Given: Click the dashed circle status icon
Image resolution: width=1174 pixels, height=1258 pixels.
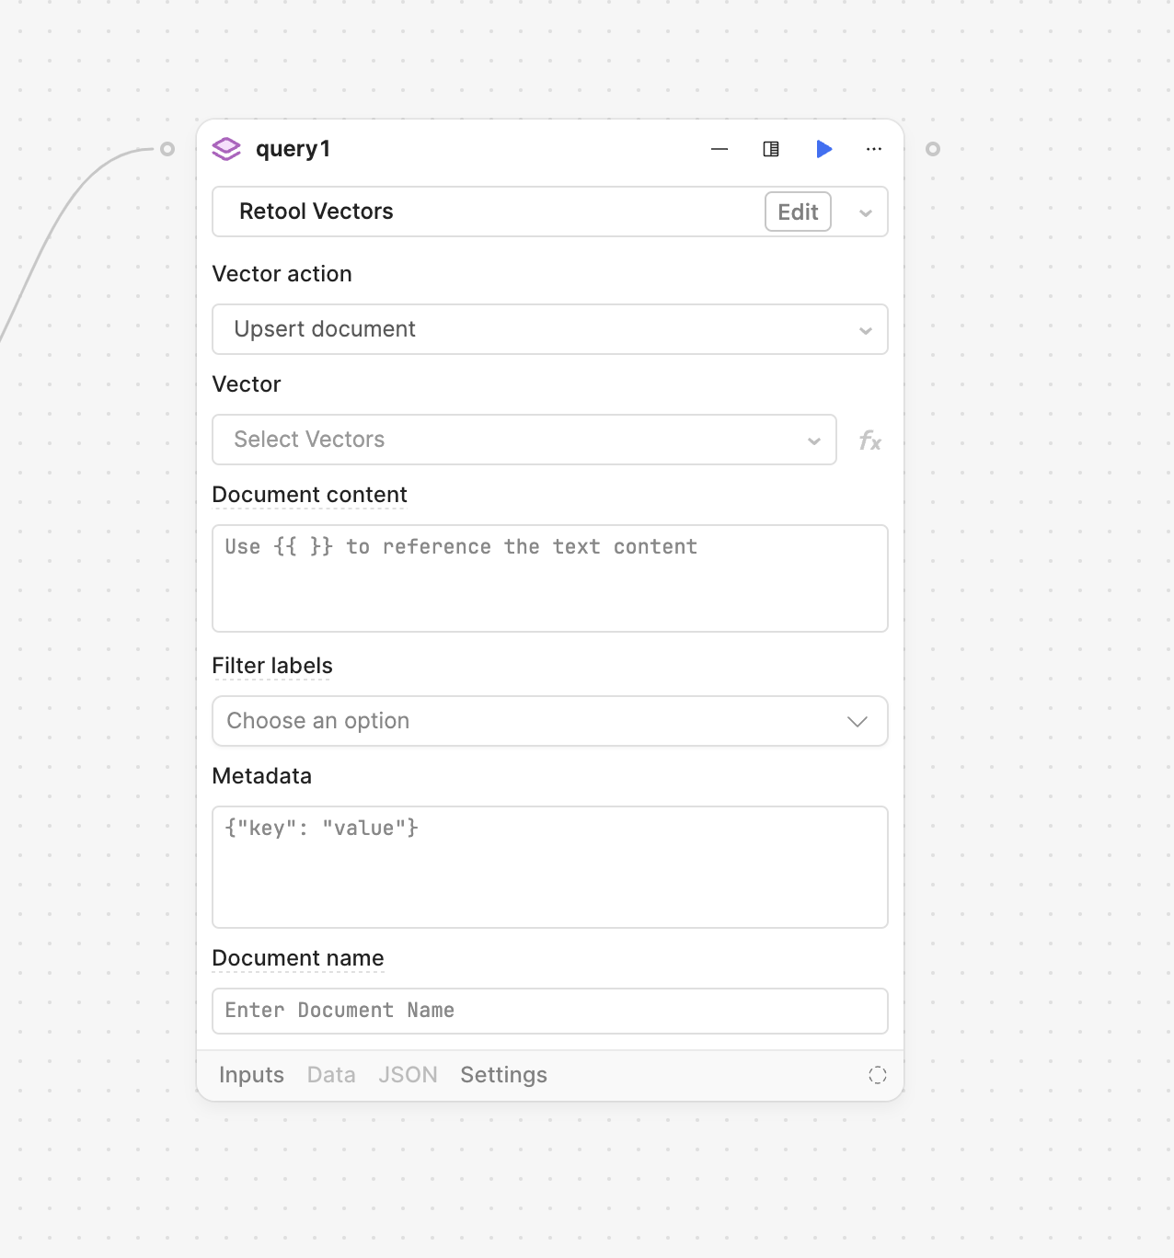Looking at the screenshot, I should point(878,1075).
